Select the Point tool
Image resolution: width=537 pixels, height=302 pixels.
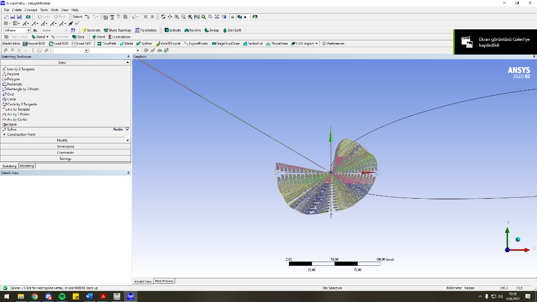coord(99,37)
